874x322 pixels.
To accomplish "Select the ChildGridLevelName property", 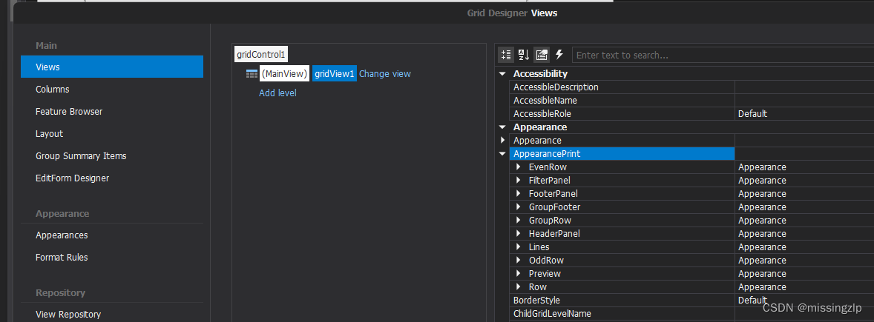I will (x=622, y=314).
